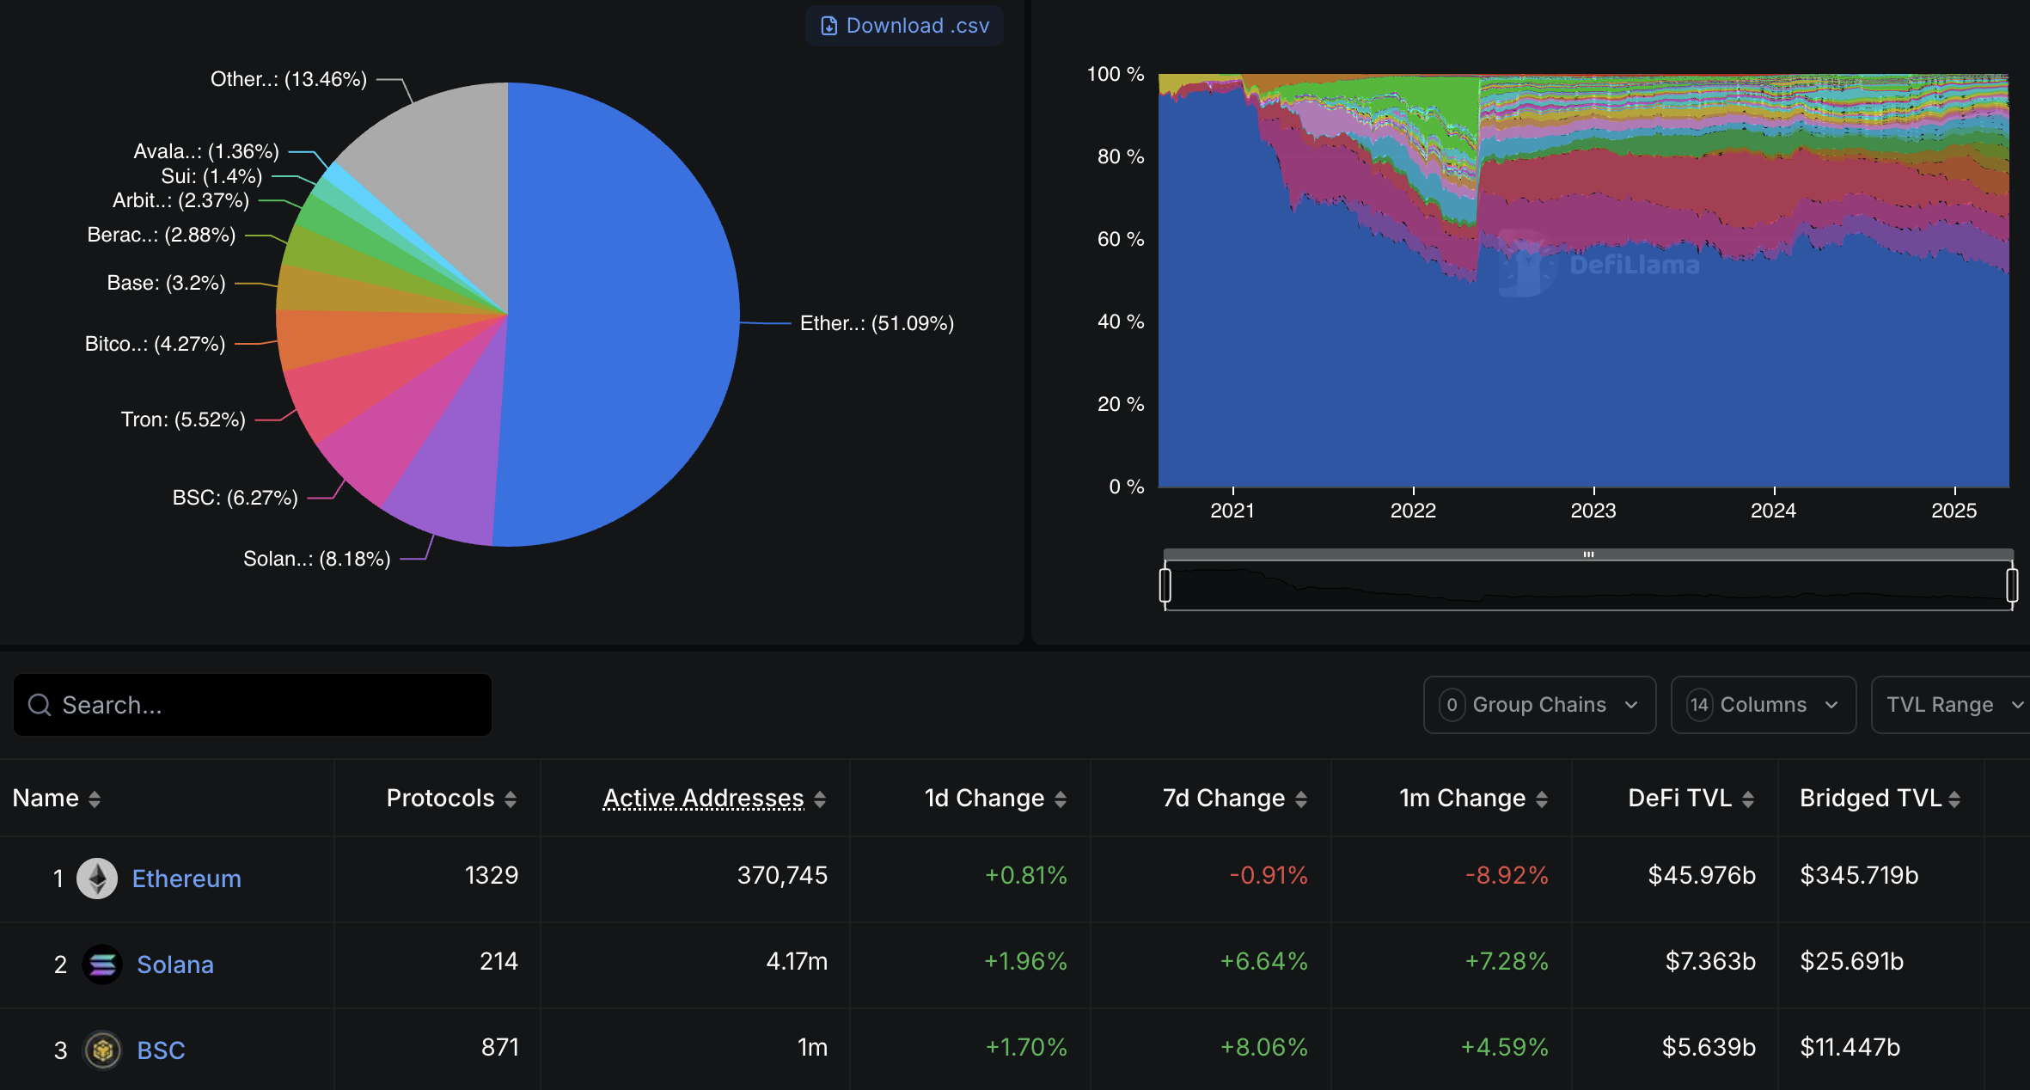Viewport: 2030px width, 1090px height.
Task: Click the sort arrows beside the Protocols header
Action: tap(511, 798)
